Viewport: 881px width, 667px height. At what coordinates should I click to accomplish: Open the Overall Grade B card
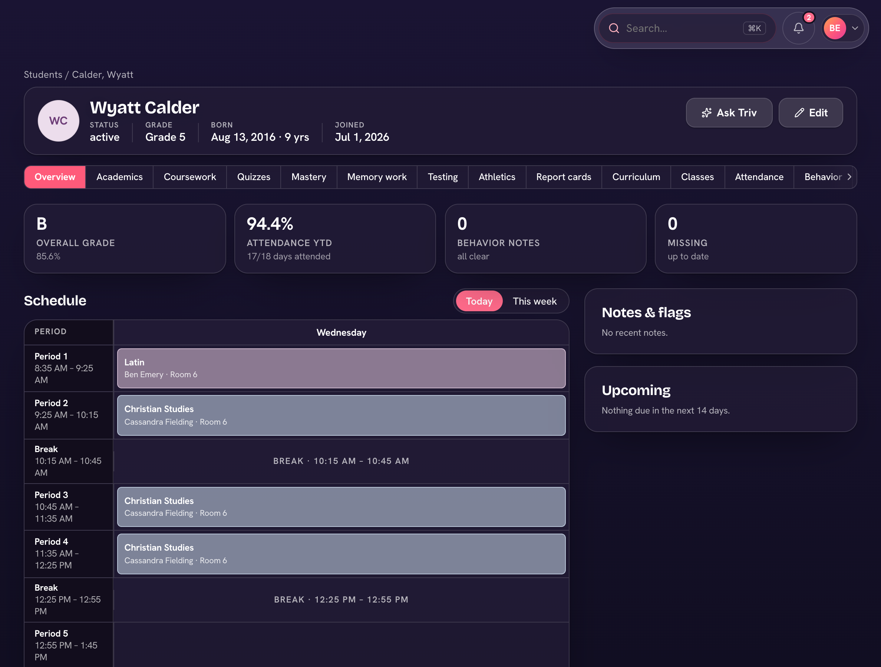[x=125, y=239]
